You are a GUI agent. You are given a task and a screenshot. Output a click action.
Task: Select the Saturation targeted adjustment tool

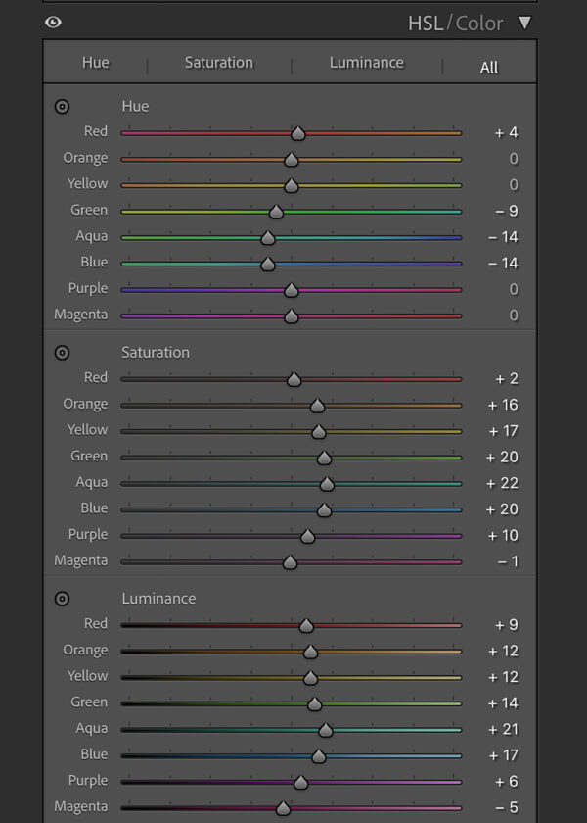coord(62,353)
